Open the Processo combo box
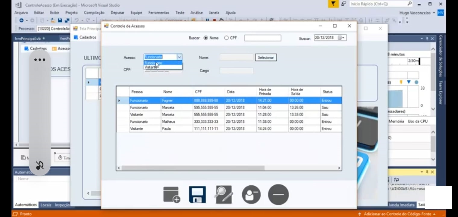 [x=53, y=29]
